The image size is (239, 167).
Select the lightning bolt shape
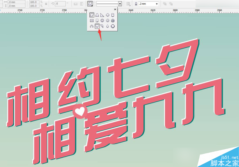102,26
